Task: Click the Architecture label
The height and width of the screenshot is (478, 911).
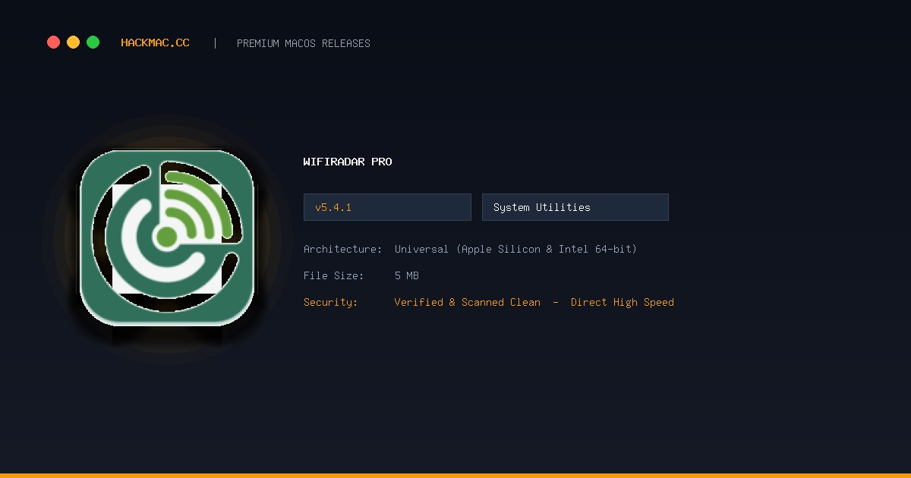Action: 342,249
